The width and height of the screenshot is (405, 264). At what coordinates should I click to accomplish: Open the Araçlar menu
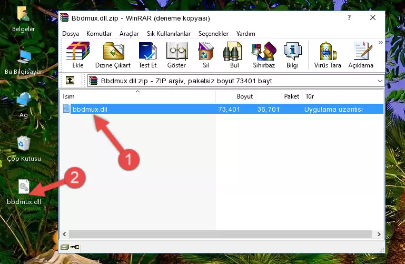(x=129, y=34)
